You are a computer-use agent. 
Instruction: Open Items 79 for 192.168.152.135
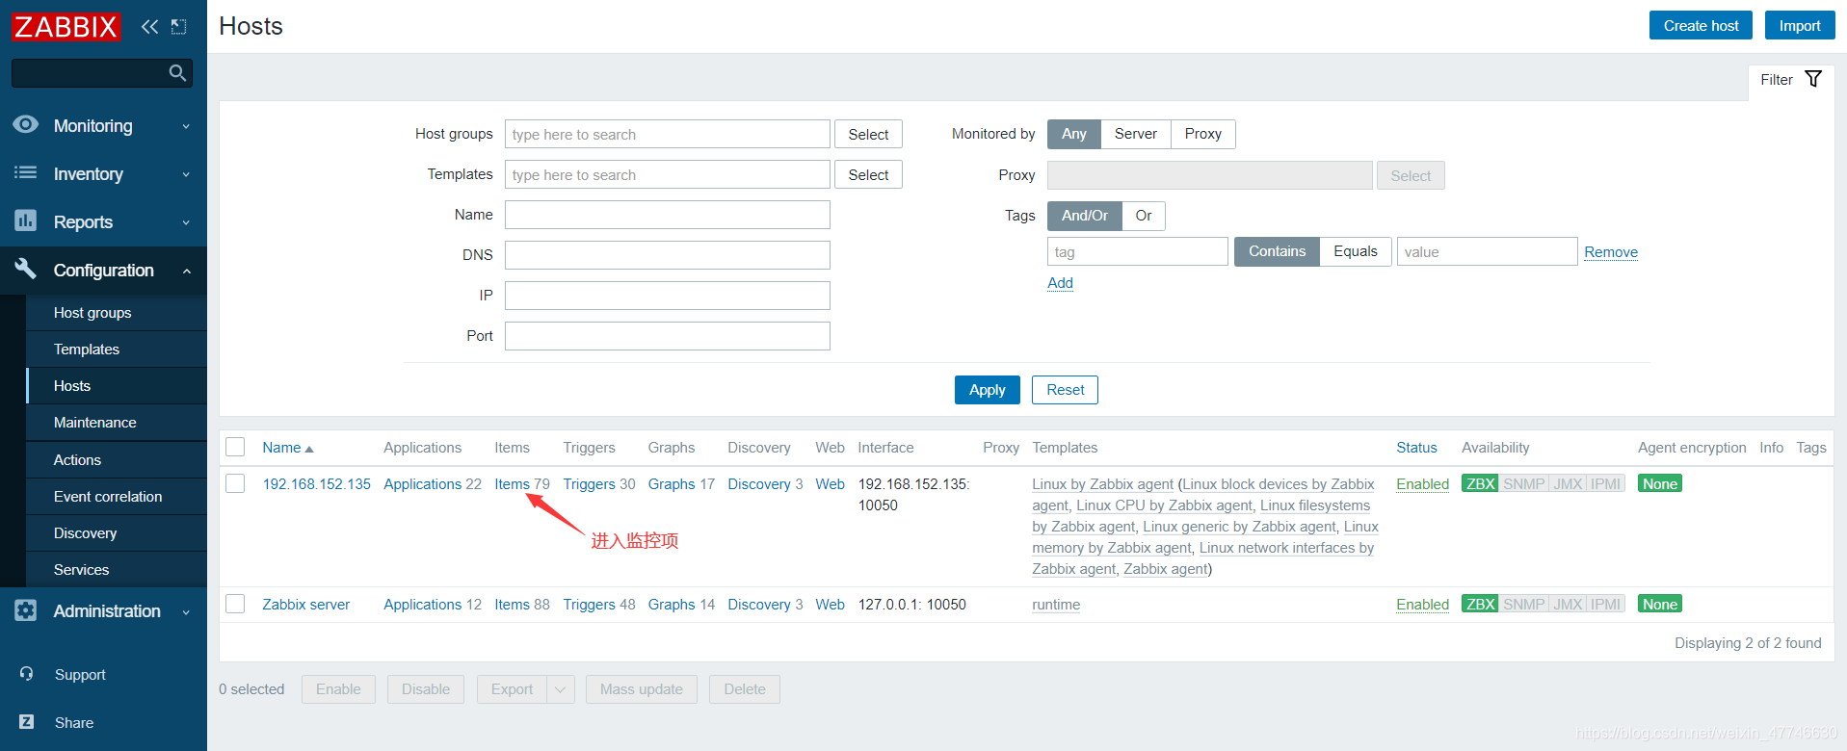coord(513,484)
